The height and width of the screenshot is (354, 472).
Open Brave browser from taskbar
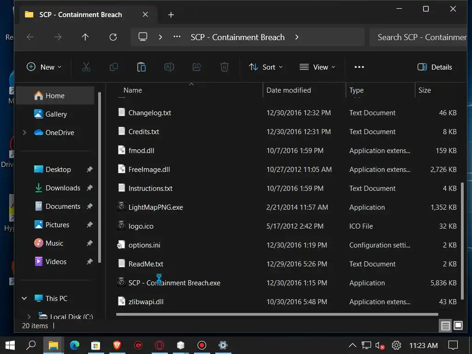pos(117,345)
